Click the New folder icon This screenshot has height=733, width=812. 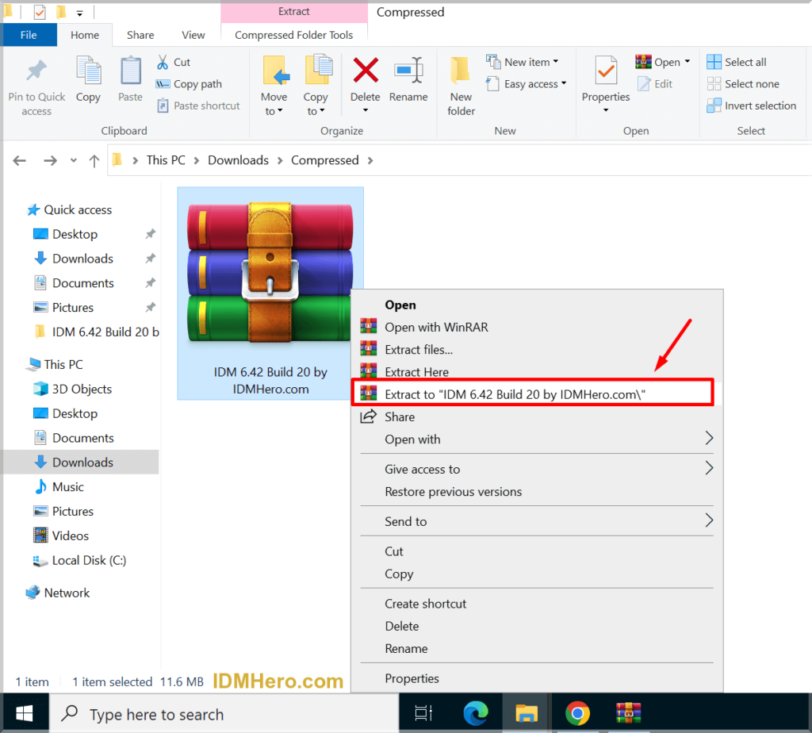(460, 71)
